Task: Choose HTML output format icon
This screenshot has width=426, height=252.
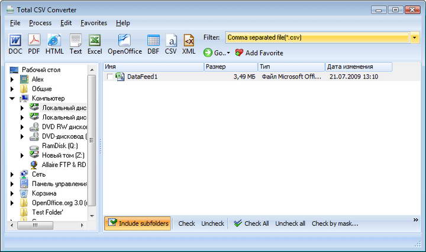Action: coord(54,40)
